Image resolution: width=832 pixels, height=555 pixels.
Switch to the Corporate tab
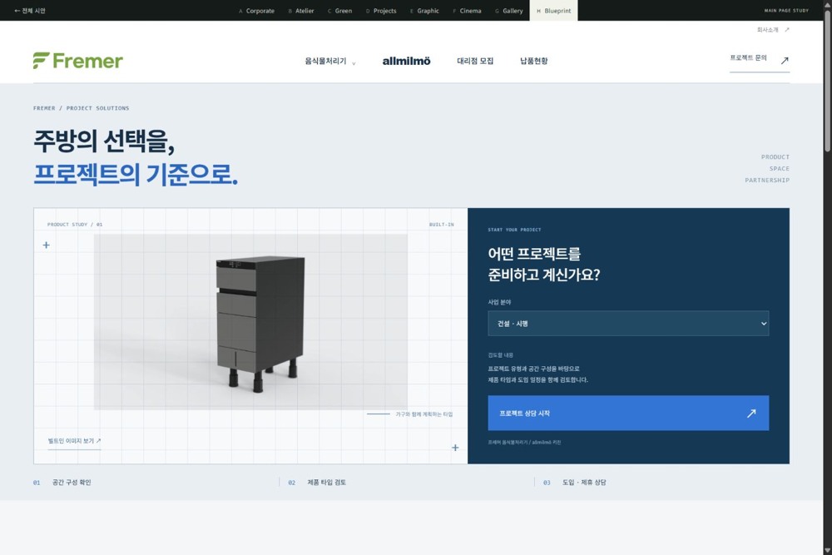pos(257,11)
